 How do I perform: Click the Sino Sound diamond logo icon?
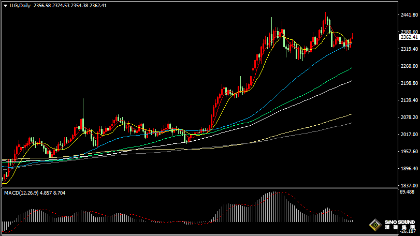pos(374,225)
